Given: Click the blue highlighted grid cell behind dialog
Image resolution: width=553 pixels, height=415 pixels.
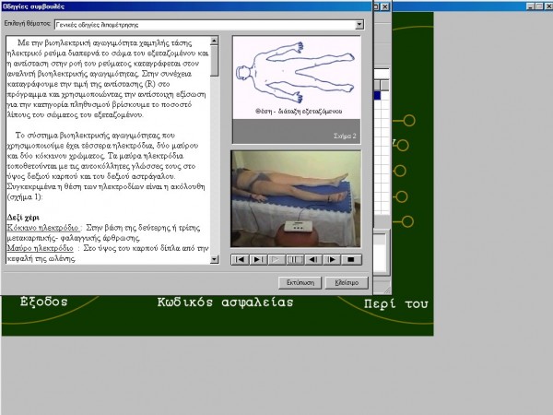Looking at the screenshot, I should click(377, 95).
